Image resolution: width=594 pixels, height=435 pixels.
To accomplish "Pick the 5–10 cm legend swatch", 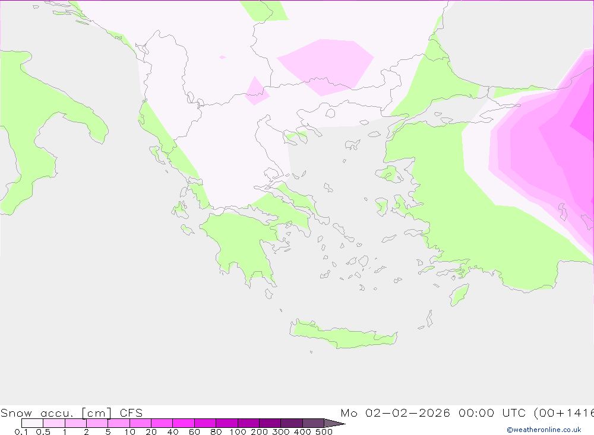I will click(x=119, y=423).
